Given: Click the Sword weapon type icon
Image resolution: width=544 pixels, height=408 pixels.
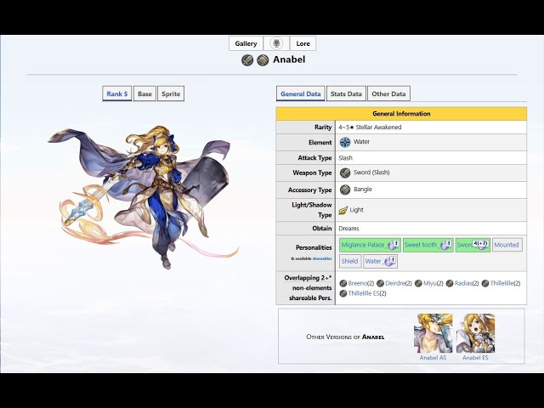Looking at the screenshot, I should [x=345, y=173].
